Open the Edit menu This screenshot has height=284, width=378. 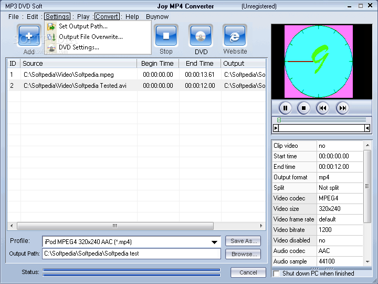tap(33, 16)
